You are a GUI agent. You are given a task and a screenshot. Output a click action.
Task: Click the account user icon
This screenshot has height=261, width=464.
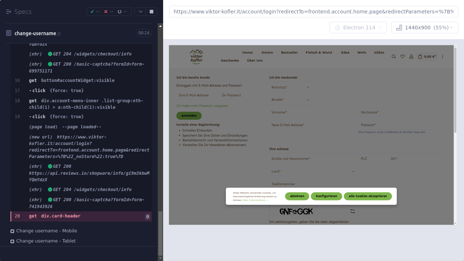(411, 57)
